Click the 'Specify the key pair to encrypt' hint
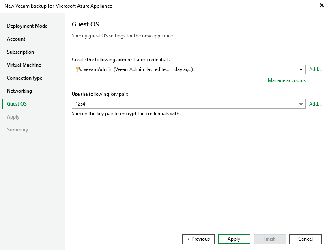 tap(126, 114)
